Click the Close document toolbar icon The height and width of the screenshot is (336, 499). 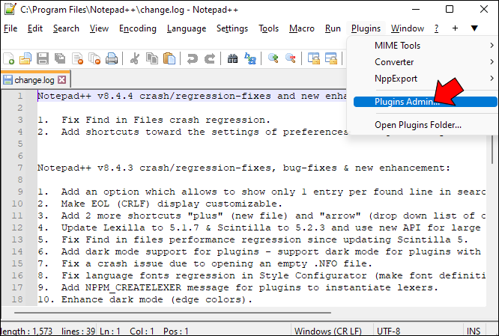(x=77, y=58)
